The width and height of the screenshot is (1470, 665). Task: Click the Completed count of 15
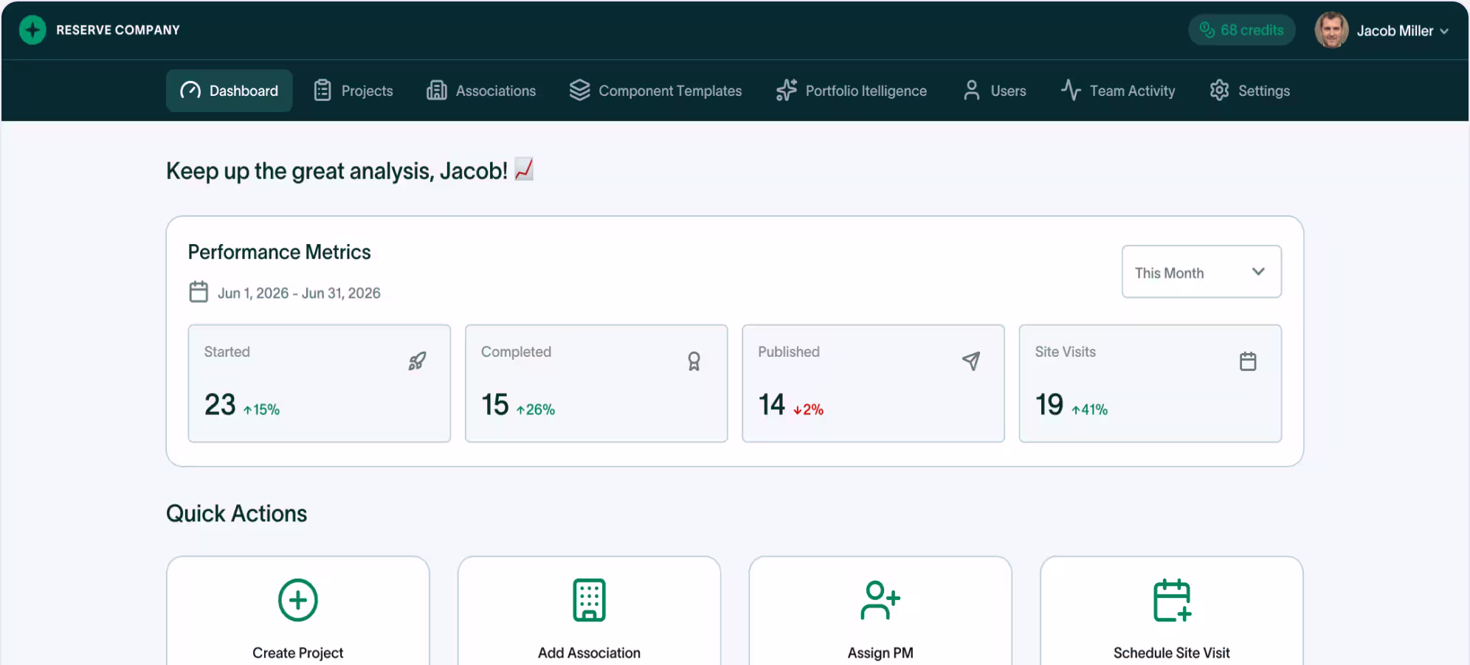495,404
